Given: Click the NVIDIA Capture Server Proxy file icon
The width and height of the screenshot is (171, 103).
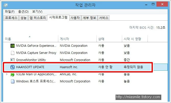Looking at the screenshot, I should (x=13, y=53).
